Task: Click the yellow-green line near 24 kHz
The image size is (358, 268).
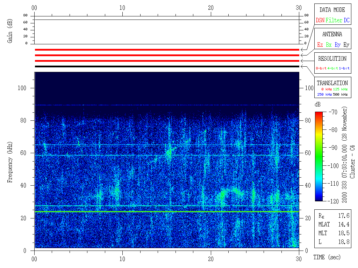Action: pyautogui.click(x=167, y=211)
